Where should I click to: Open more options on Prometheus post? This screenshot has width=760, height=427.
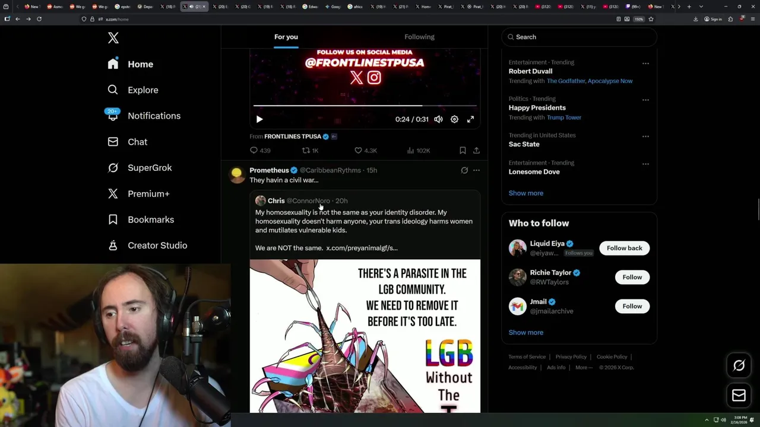point(476,170)
